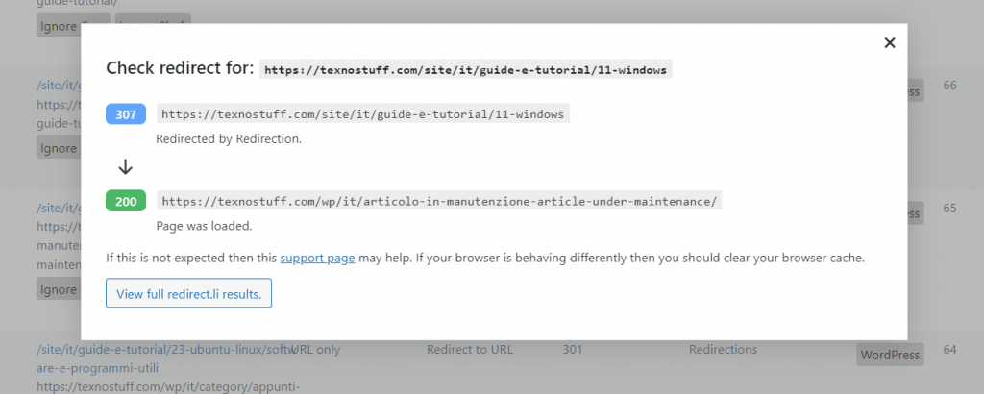Image resolution: width=984 pixels, height=394 pixels.
Task: Close the redirect check dialog
Action: (x=889, y=42)
